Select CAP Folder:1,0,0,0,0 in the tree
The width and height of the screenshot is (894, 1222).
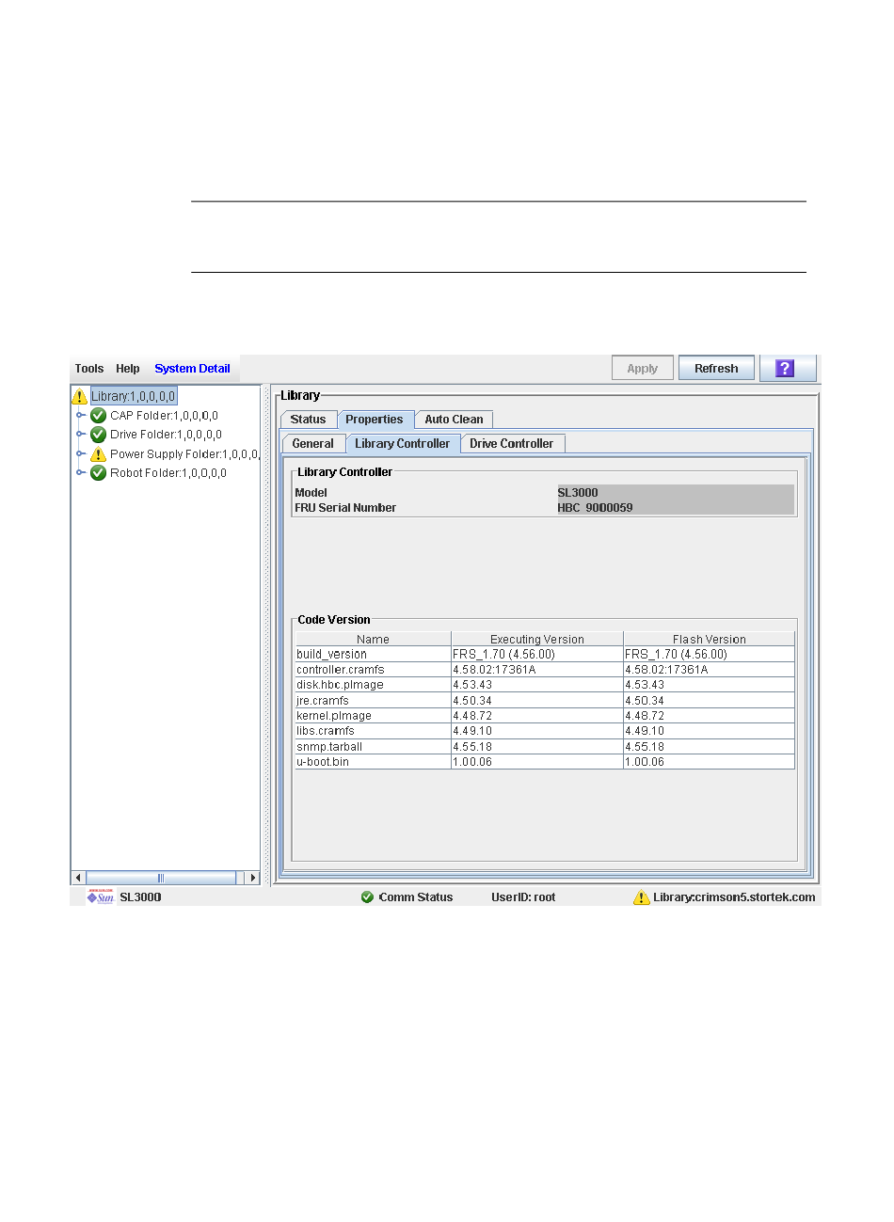click(164, 416)
